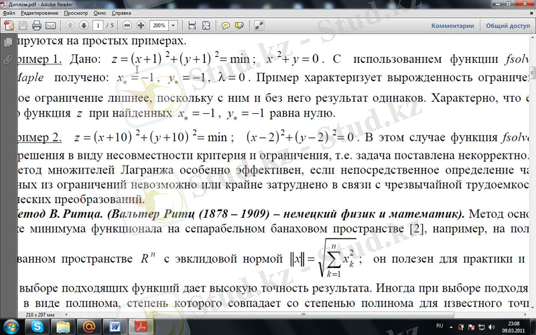Open the Редактирование menu
Screen dimensions: 536x335
coord(40,13)
